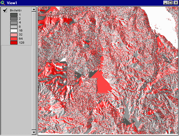Click the white swatch for value 16
Screen dimensions: 179x136
coord(14,31)
